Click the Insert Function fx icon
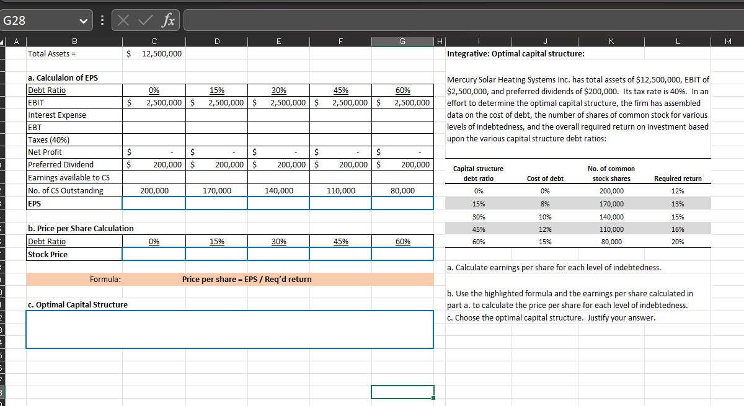Viewport: 744px width, 406px height. coord(168,20)
